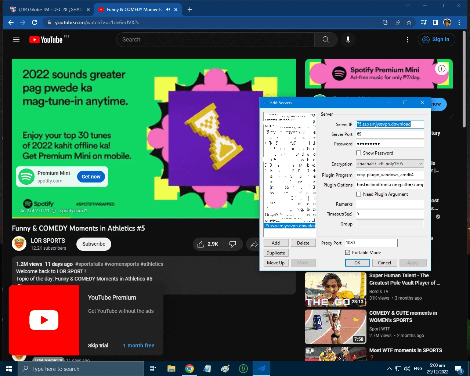Close the Globe TM - DEC 28 tab
The image size is (470, 376).
pos(88,10)
